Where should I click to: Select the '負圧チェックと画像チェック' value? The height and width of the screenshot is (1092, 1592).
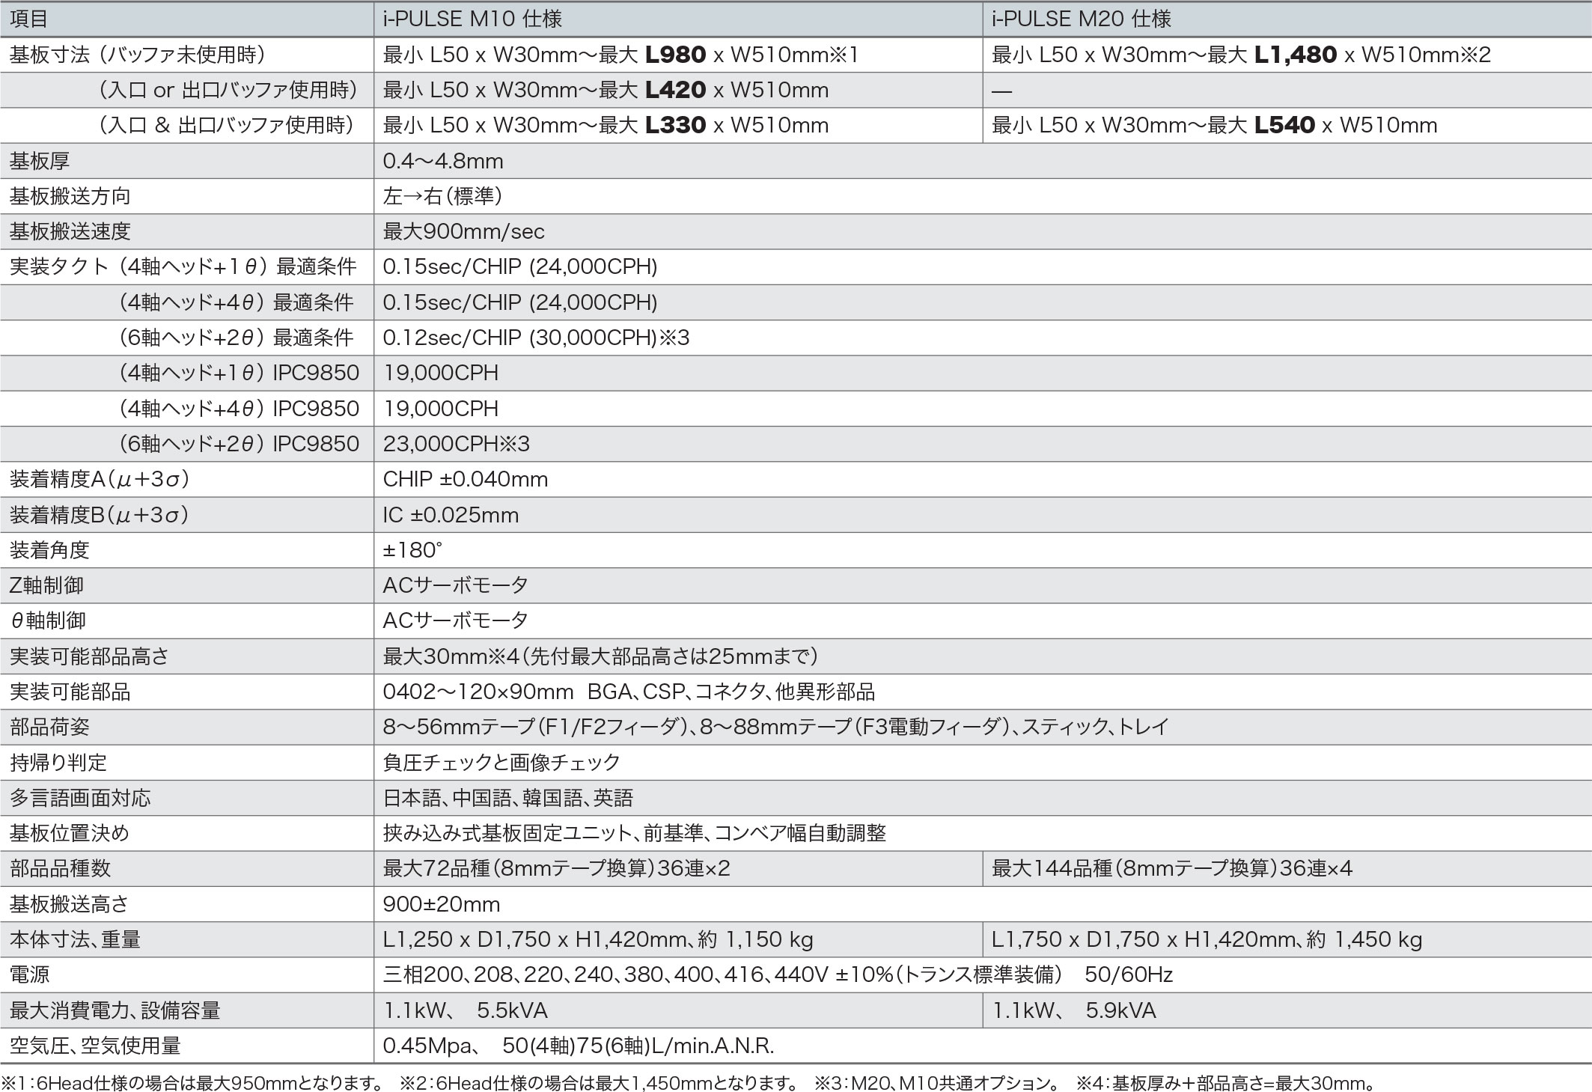click(x=502, y=763)
